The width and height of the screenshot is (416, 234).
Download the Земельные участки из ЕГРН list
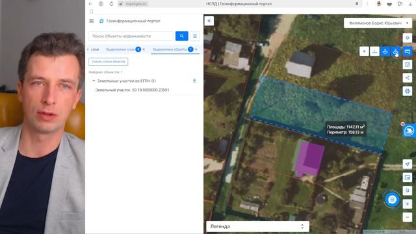coord(194,81)
